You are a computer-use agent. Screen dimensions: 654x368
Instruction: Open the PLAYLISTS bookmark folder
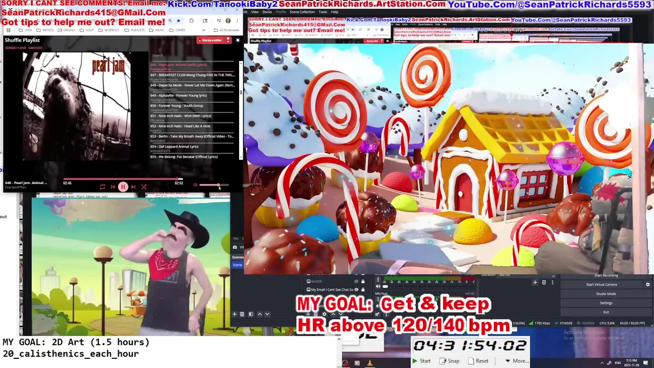coord(134,30)
